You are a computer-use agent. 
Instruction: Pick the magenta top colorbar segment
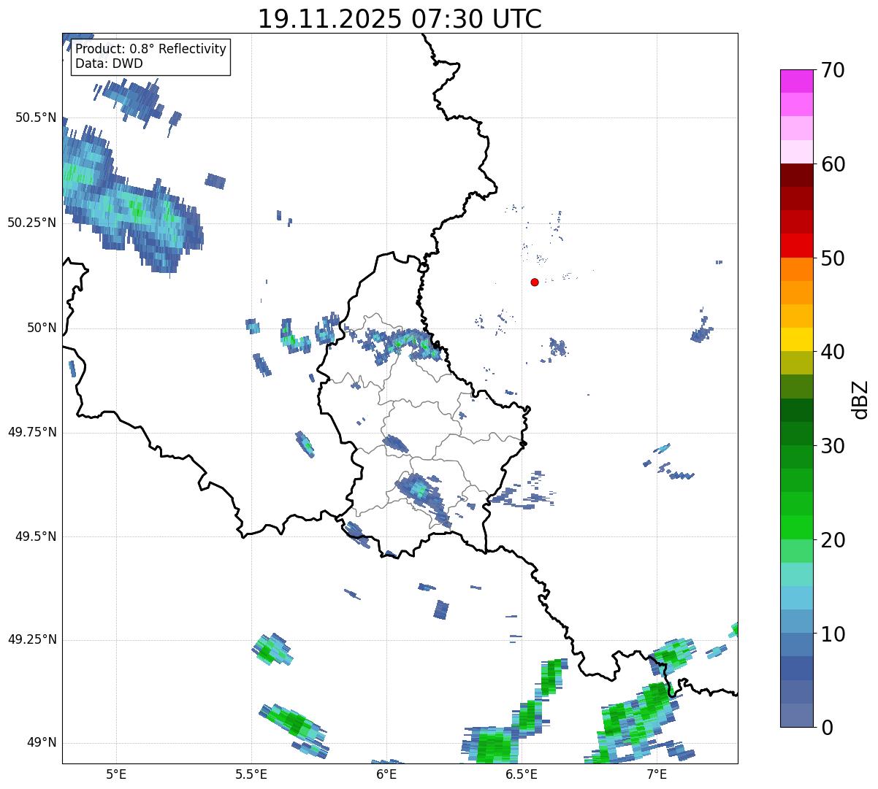796,81
